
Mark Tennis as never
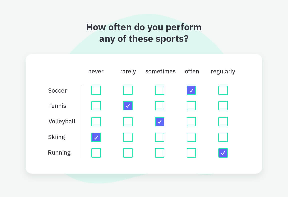click(x=96, y=106)
